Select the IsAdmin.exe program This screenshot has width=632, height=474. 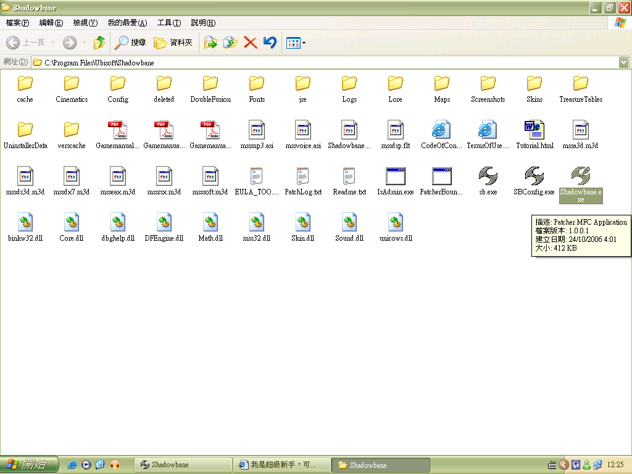coord(396,182)
